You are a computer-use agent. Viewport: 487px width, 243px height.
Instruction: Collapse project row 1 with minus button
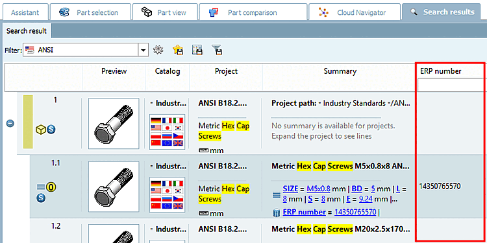coord(10,123)
